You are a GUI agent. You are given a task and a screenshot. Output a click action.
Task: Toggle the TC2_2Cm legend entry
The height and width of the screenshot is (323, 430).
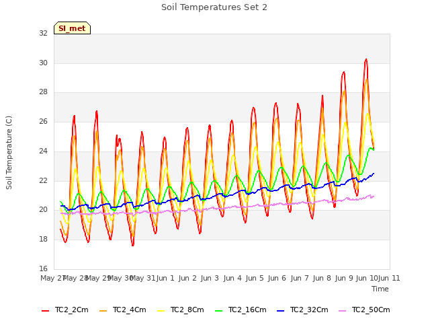tap(65, 310)
